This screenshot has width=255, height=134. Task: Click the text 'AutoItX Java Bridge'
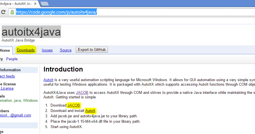coord(18,40)
